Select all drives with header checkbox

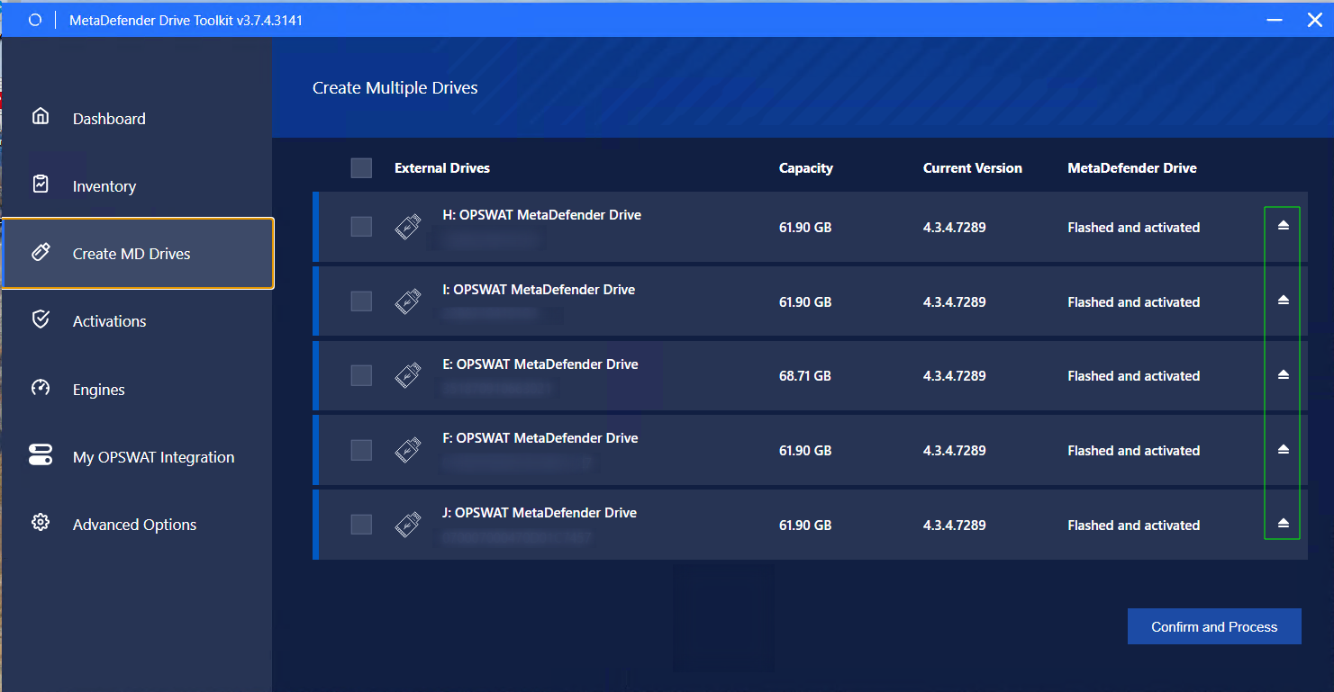tap(361, 167)
